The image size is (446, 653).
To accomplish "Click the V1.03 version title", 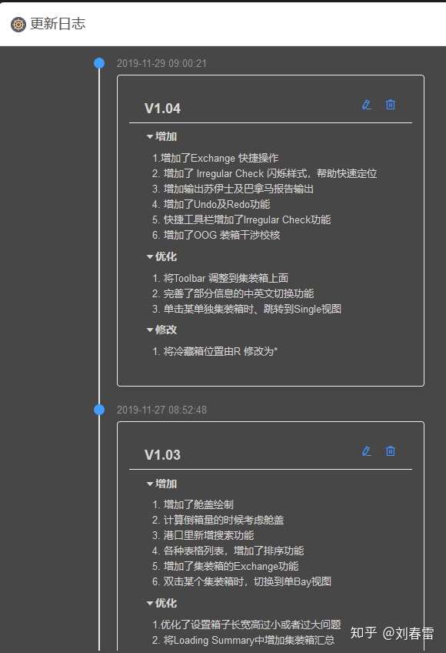I will point(162,455).
